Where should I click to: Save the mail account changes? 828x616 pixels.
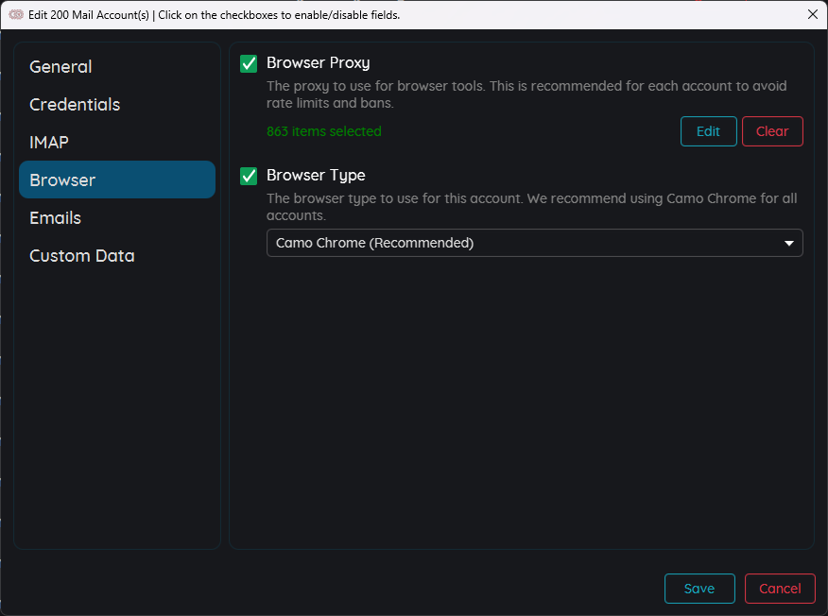click(699, 589)
